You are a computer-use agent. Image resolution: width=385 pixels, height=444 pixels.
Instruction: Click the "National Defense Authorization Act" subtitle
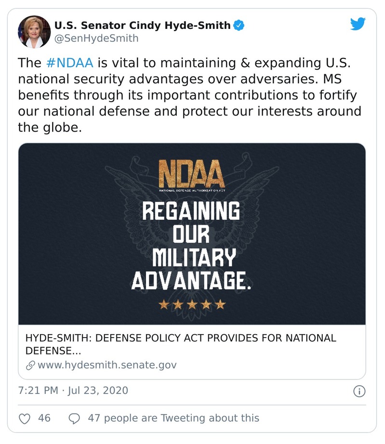191,191
